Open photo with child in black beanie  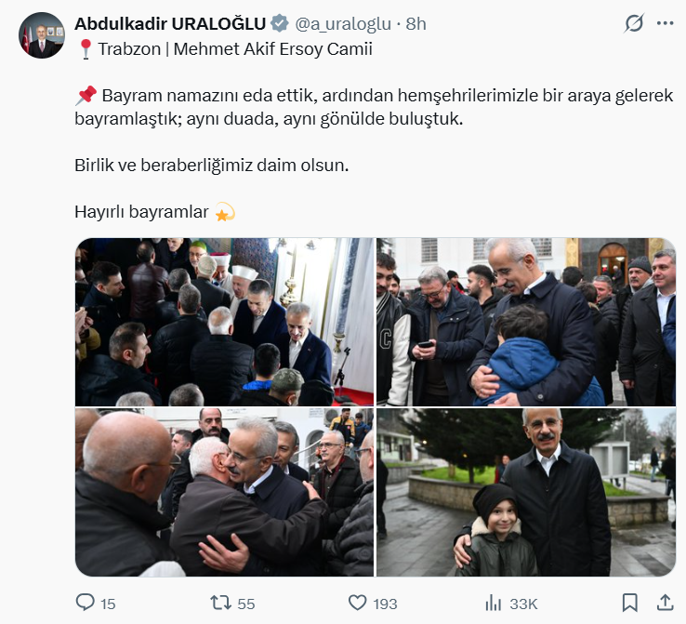click(526, 492)
